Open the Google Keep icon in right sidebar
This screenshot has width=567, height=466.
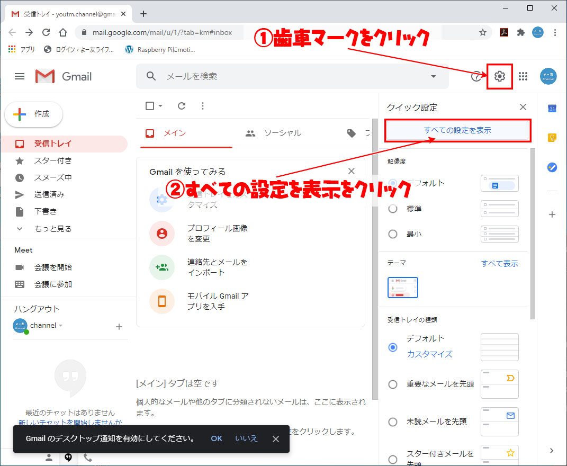pyautogui.click(x=552, y=137)
